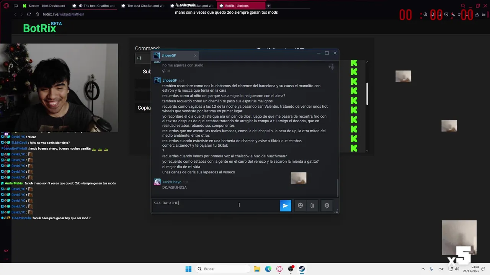Click the Opera menu logo
490x275 pixels.
pyautogui.click(x=5, y=6)
